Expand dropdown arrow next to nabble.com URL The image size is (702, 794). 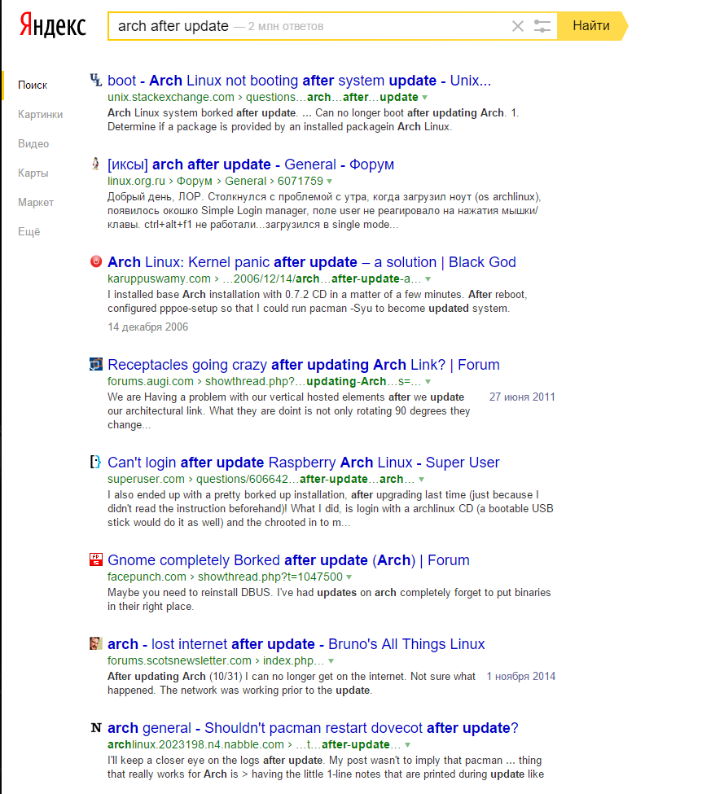(407, 745)
